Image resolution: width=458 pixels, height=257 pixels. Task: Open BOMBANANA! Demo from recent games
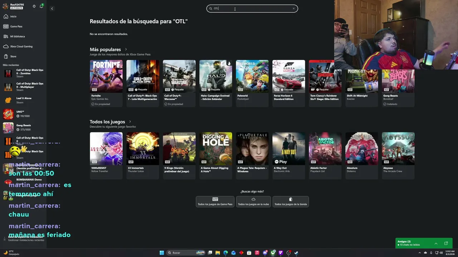(x=23, y=181)
